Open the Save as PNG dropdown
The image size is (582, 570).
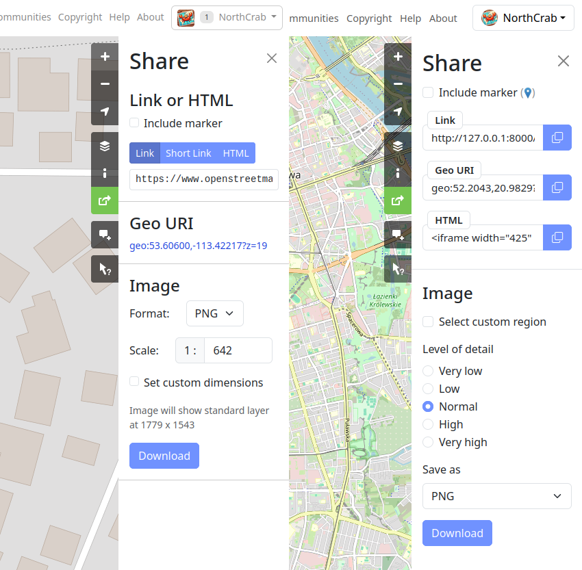[x=496, y=496]
